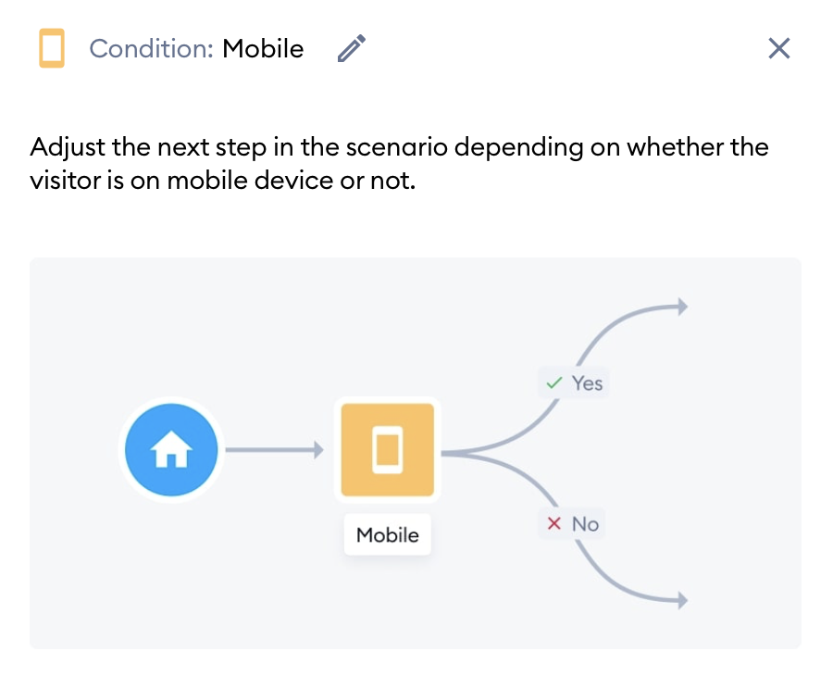Click the arrowhead ending the Yes branch
Viewport: 833px width, 689px height.
(x=683, y=307)
